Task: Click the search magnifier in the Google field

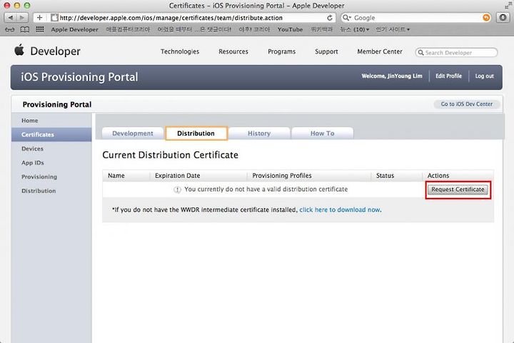Action: (x=346, y=17)
